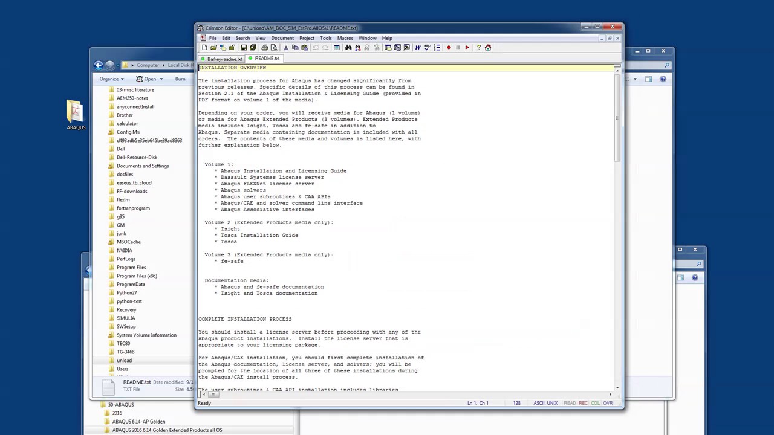This screenshot has height=435, width=774.
Task: Select the ABAQUS PDF icon on the desktop
Action: 76,115
